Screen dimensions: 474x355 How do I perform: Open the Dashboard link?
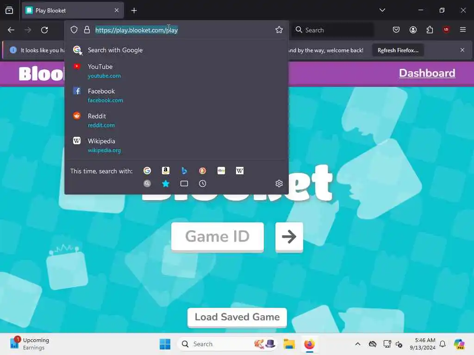point(427,73)
